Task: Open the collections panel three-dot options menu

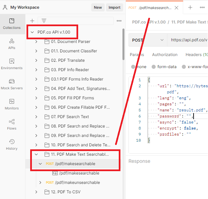Action: (x=119, y=21)
